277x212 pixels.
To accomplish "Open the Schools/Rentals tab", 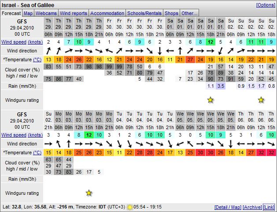I will (x=144, y=13).
